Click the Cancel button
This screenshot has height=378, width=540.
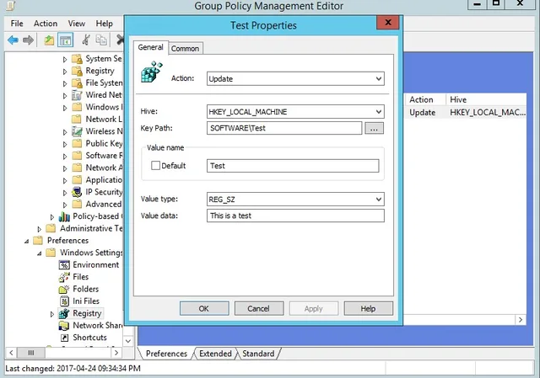[x=259, y=309]
